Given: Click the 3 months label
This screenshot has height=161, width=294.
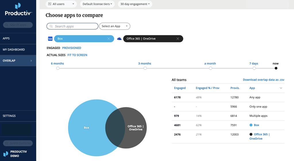Looking at the screenshot, I should (x=145, y=63).
